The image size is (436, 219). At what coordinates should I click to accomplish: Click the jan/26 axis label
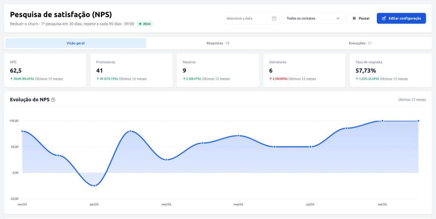pos(94,204)
